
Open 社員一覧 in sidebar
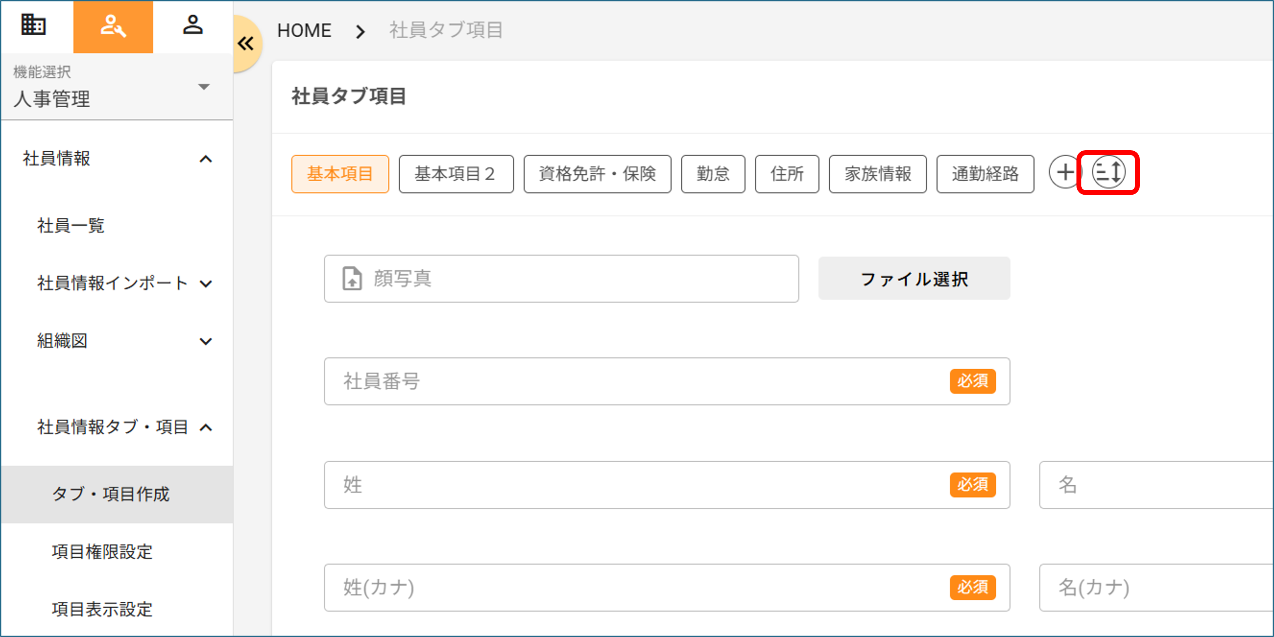click(x=71, y=226)
